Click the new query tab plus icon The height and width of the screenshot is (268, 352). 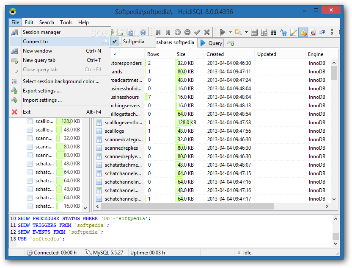pos(231,43)
